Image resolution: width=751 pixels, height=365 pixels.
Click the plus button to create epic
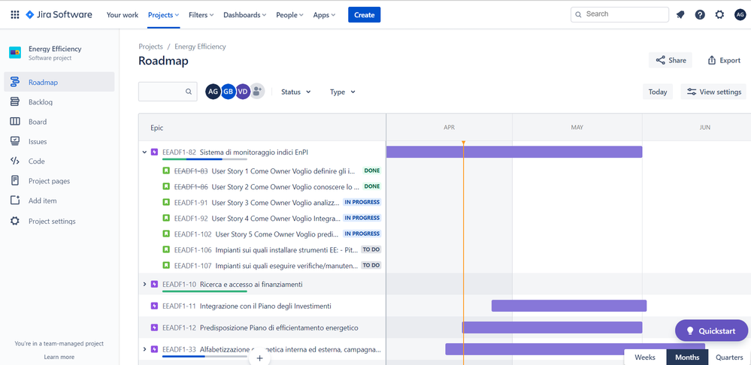pyautogui.click(x=259, y=357)
